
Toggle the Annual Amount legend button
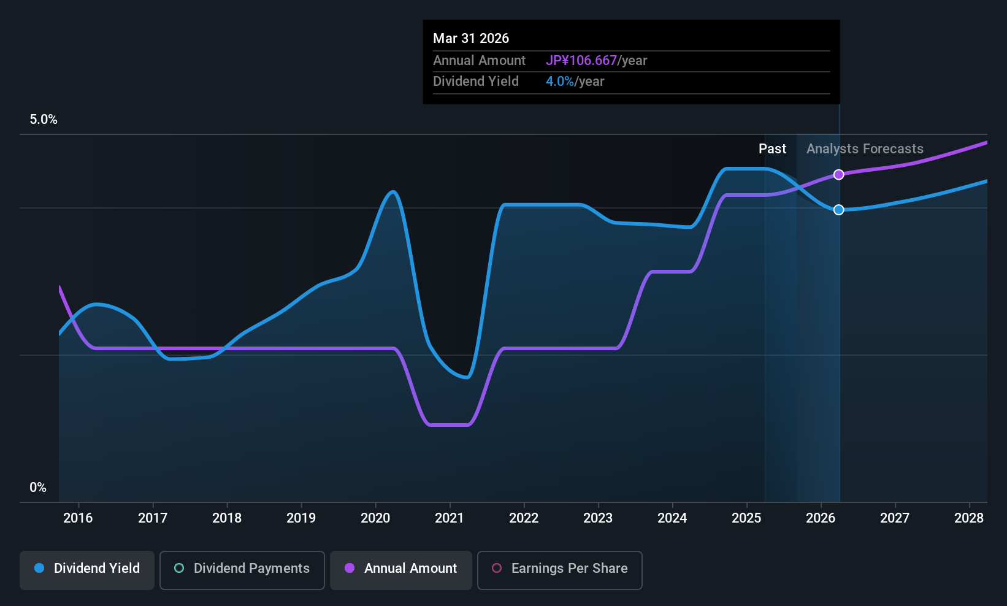pyautogui.click(x=401, y=570)
